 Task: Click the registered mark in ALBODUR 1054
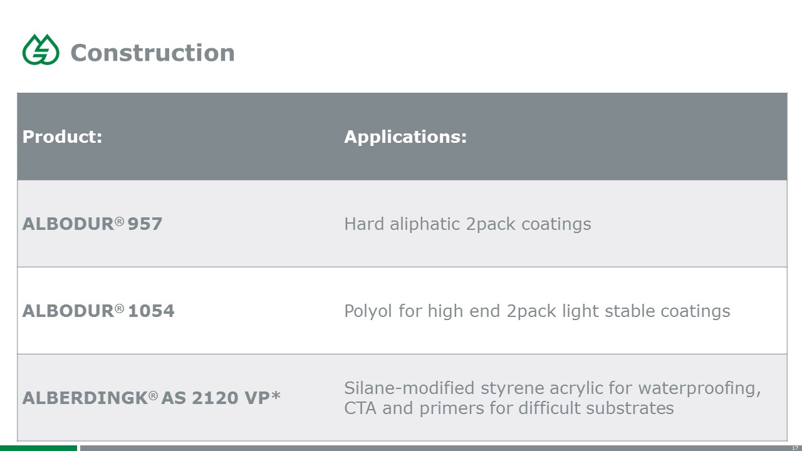click(119, 308)
